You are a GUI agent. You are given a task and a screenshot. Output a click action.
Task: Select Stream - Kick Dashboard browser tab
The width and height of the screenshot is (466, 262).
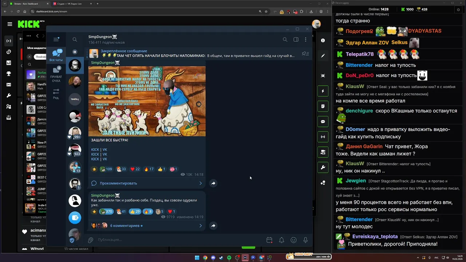pyautogui.click(x=29, y=4)
